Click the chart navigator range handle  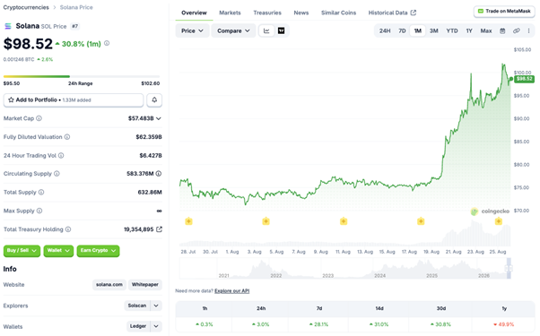point(509,268)
